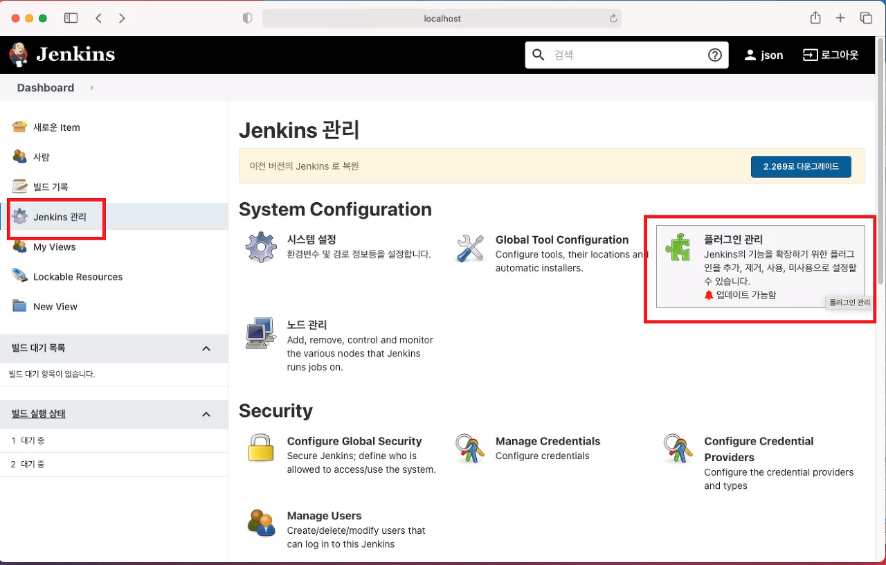Viewport: 886px width, 565px height.
Task: Open the 노드 관리 title link
Action: pyautogui.click(x=307, y=325)
